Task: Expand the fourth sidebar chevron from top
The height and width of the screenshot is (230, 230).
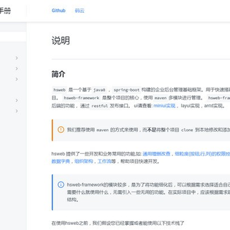Action: click(x=17, y=100)
